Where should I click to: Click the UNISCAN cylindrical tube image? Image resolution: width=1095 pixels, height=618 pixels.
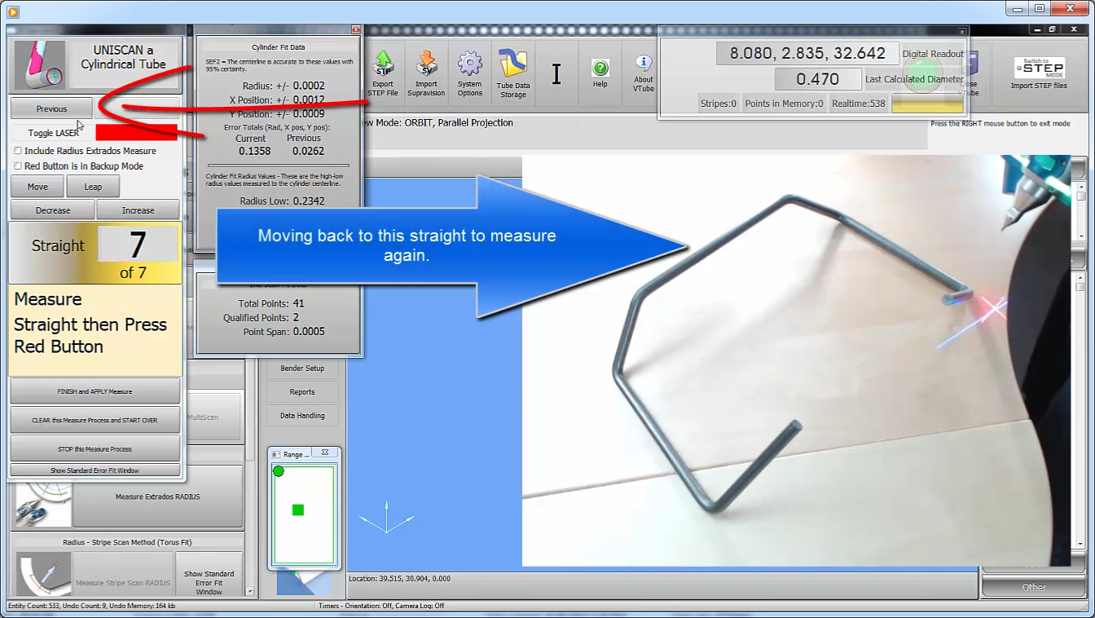[x=40, y=65]
